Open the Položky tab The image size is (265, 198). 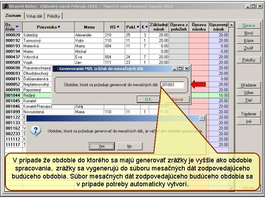pos(53,16)
